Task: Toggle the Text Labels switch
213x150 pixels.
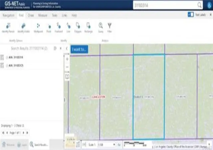Action: point(191,15)
